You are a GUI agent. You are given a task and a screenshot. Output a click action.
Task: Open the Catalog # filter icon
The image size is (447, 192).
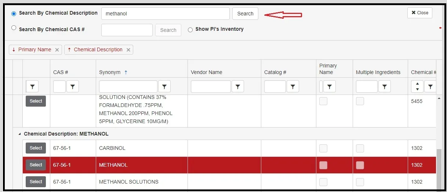tap(292, 86)
